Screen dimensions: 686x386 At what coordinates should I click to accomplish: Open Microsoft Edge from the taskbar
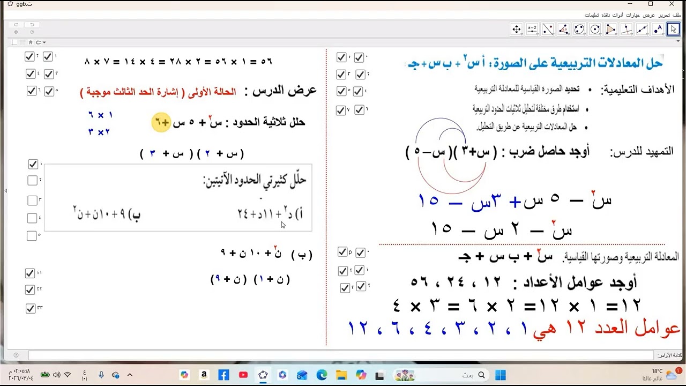[322, 375]
